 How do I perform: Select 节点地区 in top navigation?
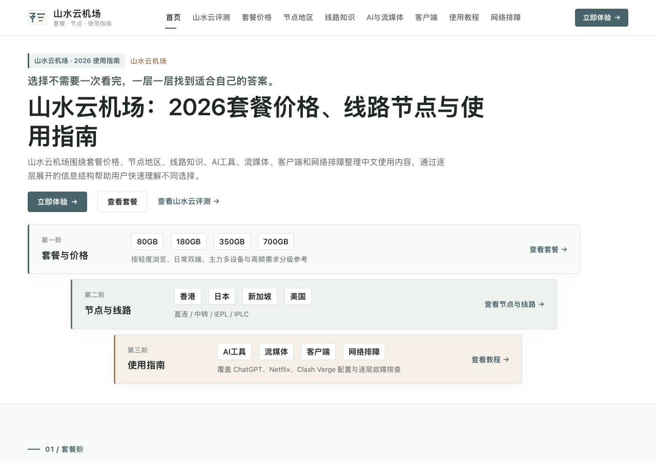click(x=298, y=17)
